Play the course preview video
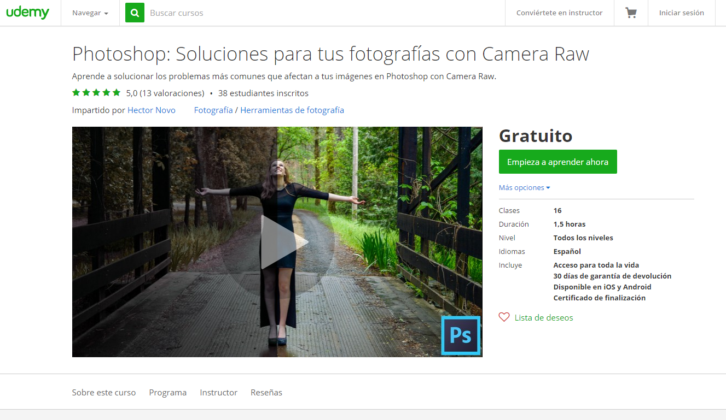Viewport: 726px width, 420px height. click(x=277, y=242)
